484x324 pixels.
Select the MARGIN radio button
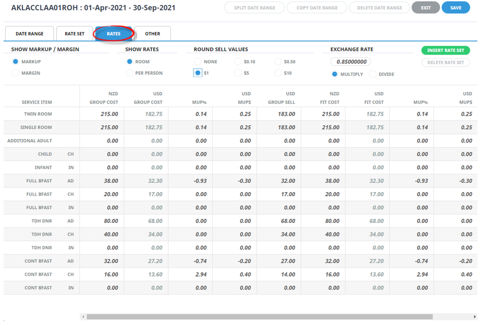point(15,73)
